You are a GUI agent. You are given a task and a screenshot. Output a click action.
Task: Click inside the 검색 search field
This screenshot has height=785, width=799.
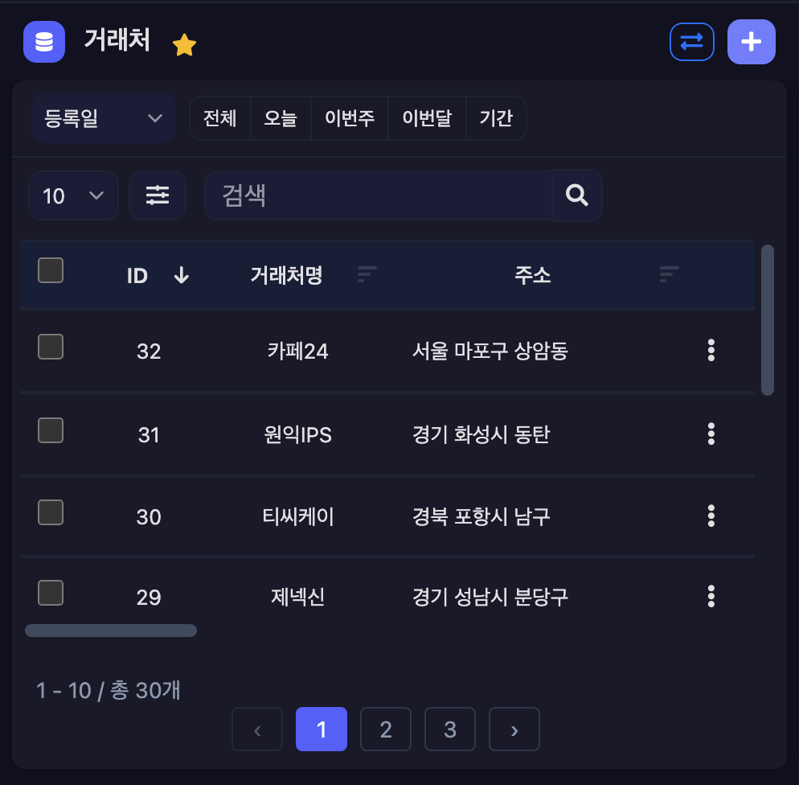tap(378, 195)
